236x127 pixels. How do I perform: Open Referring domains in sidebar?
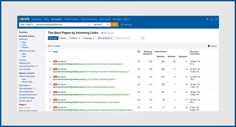[x=27, y=51]
